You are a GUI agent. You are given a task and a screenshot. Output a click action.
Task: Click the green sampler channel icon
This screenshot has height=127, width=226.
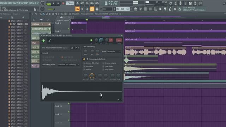click(43, 41)
